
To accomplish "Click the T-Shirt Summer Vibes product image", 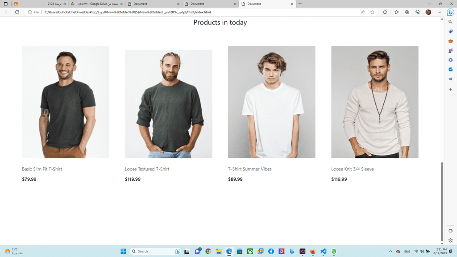I will (272, 102).
